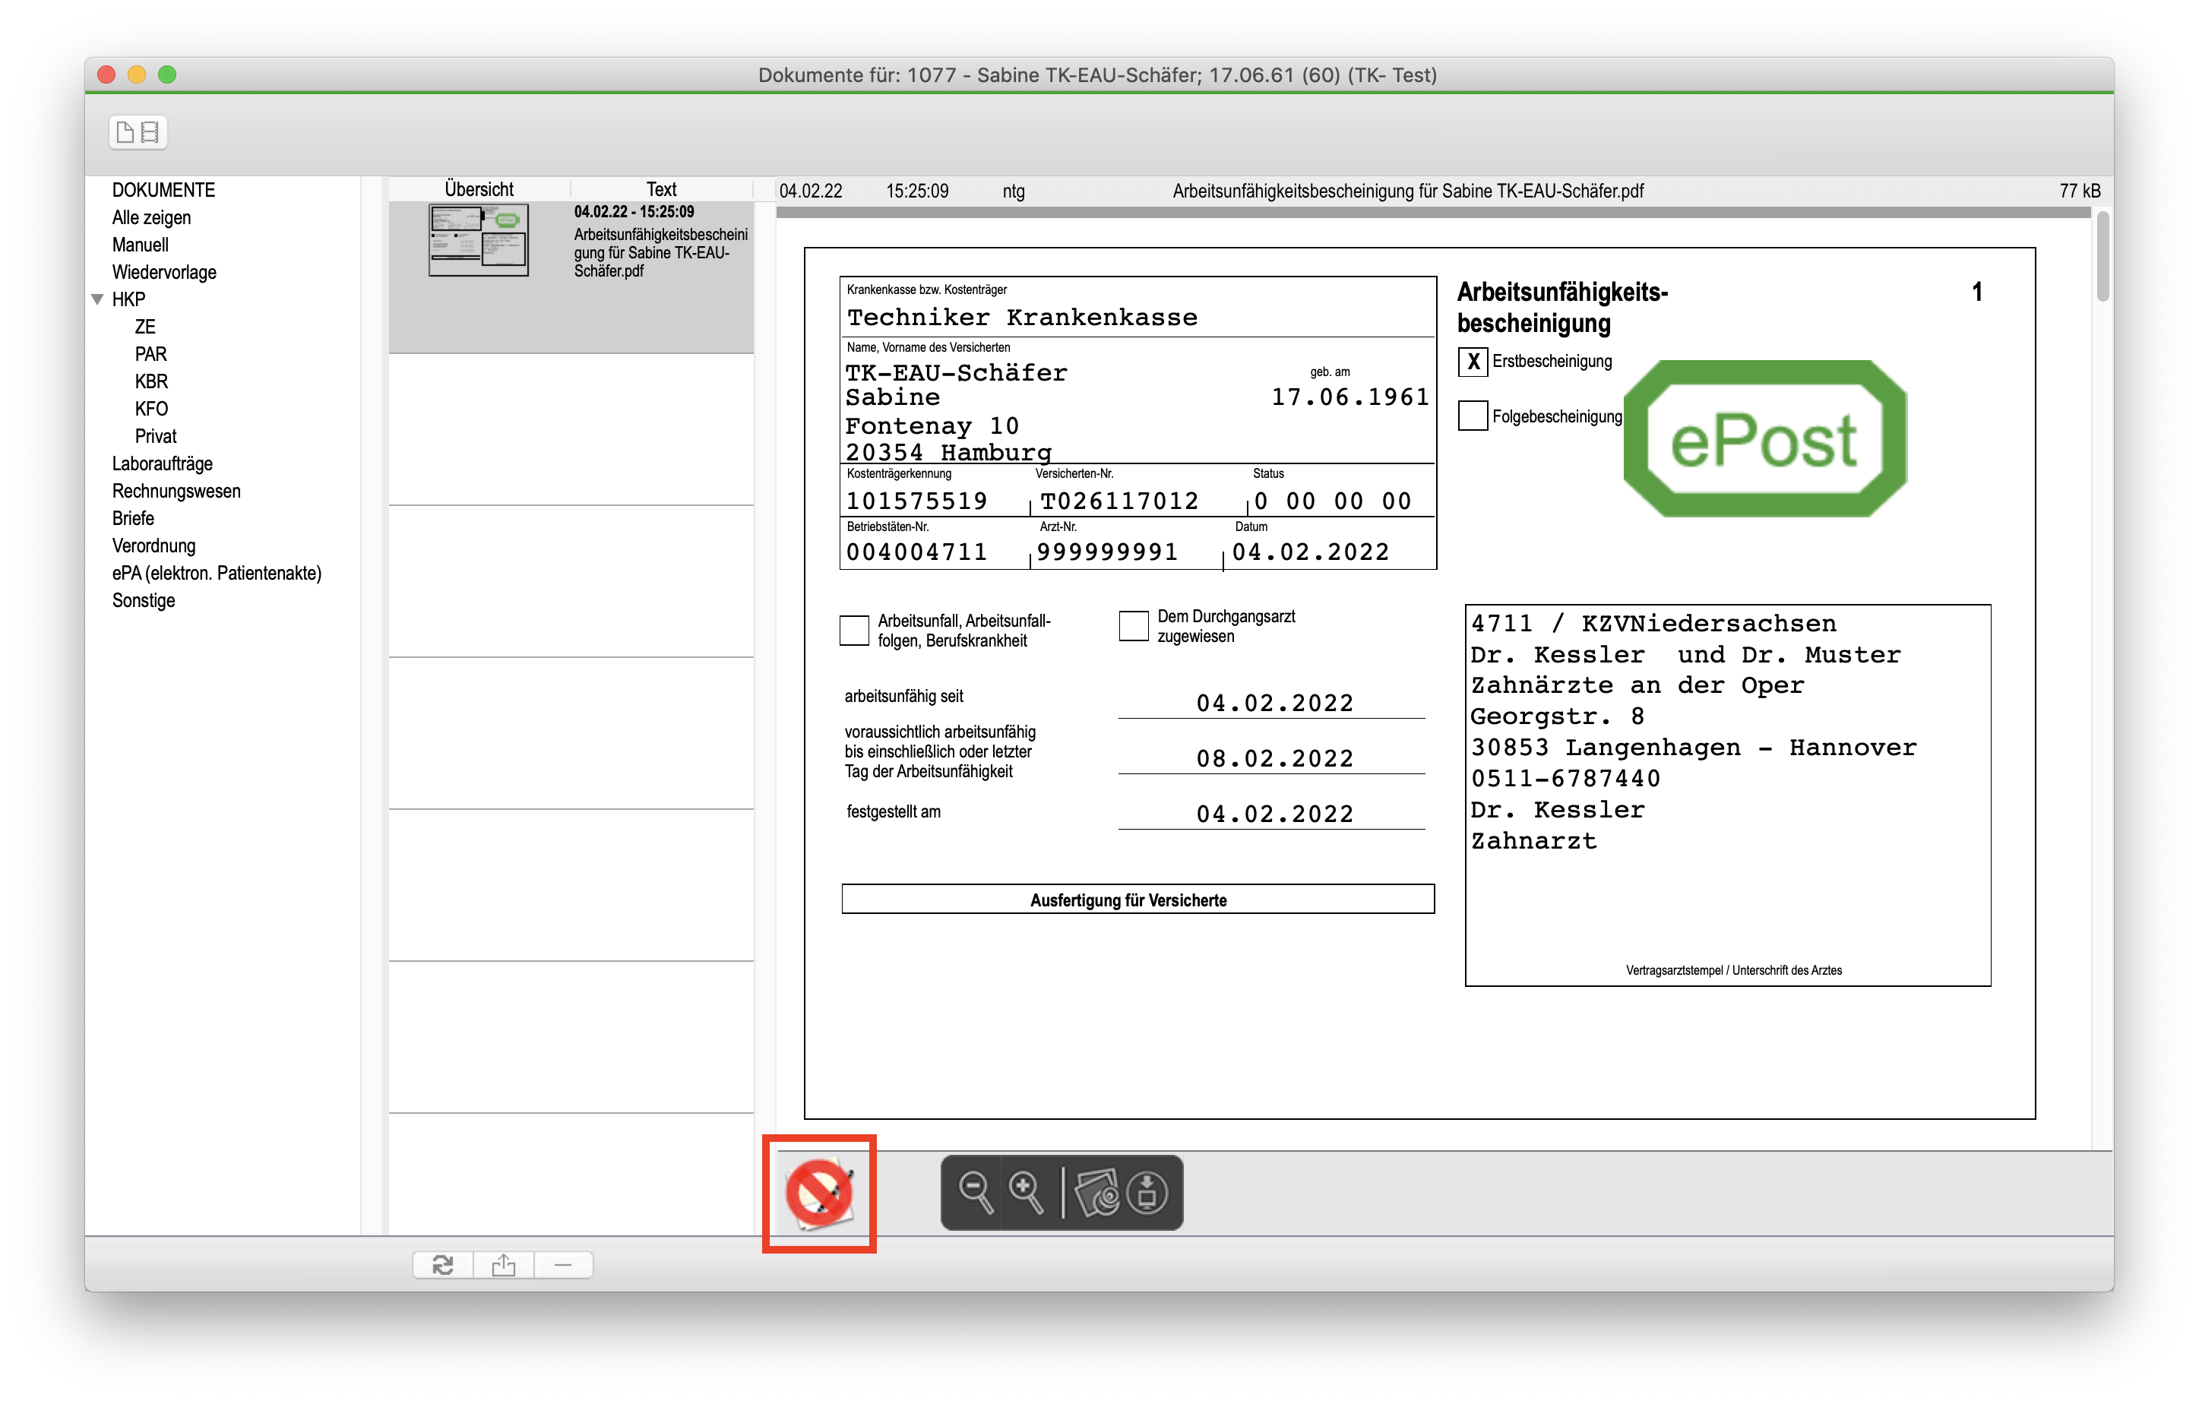Select Alle zeigen in documents list

[152, 217]
